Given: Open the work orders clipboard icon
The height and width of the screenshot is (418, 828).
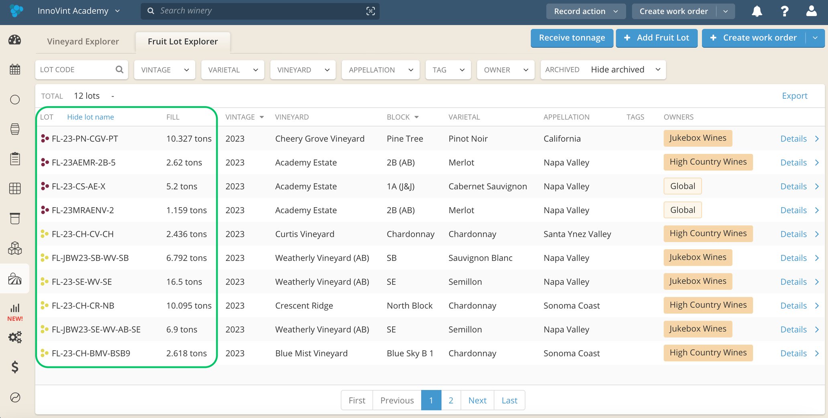Looking at the screenshot, I should click(15, 159).
